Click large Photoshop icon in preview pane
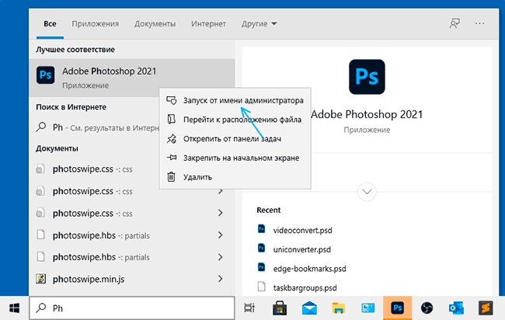505x320 pixels. coord(367,77)
